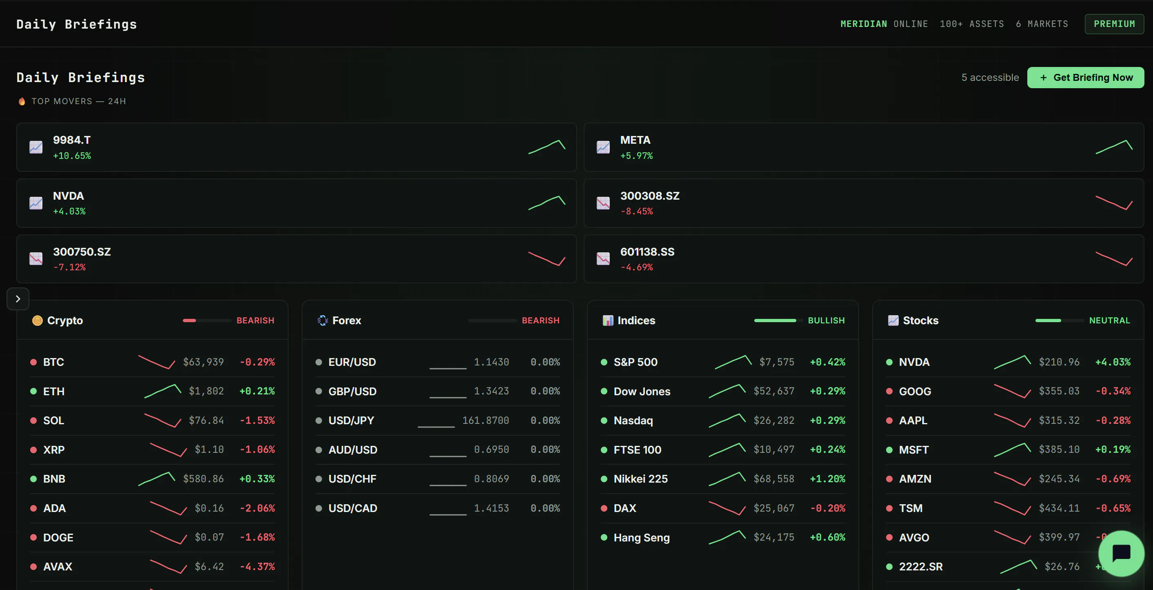Open the 9984.T top mover card sparkline
Screen dimensions: 1153x590
tap(547, 147)
